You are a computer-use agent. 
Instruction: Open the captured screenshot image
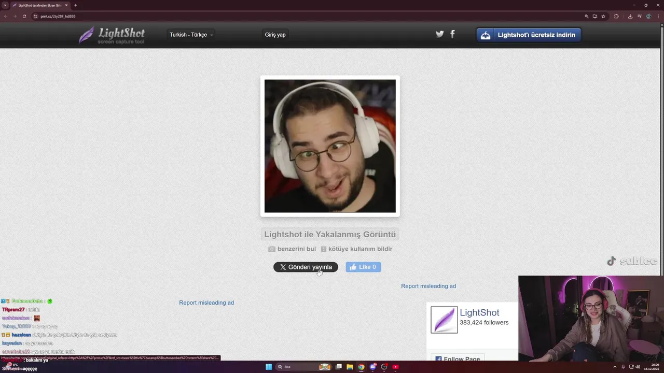(330, 146)
